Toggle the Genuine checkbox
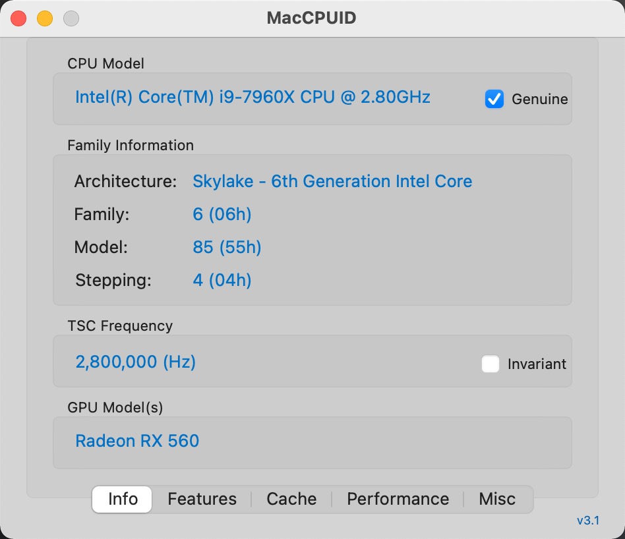Screen dimensions: 625x539 click(494, 99)
